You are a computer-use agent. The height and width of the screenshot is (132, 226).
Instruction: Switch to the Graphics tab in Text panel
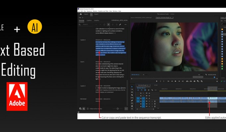(97, 20)
